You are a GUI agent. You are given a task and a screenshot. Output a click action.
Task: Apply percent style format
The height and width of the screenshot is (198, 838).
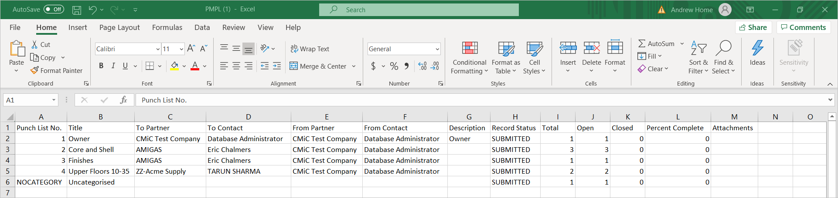pos(394,66)
